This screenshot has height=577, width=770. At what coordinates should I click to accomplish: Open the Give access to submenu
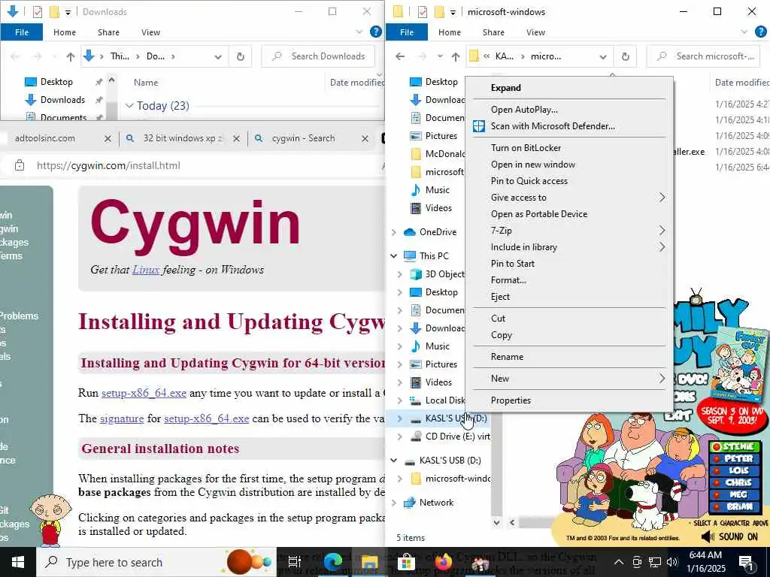tap(570, 198)
